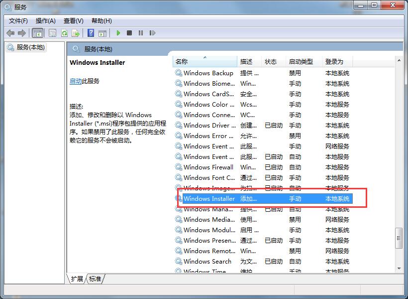The image size is (408, 299).
Task: Click the Back navigation arrow
Action: pyautogui.click(x=10, y=33)
